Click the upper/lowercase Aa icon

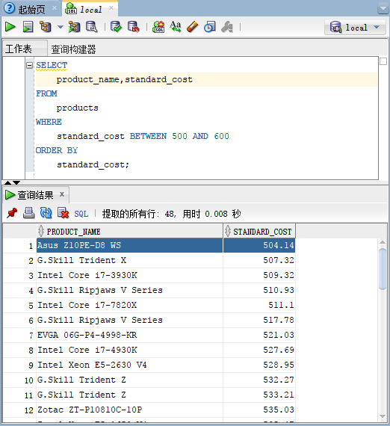pyautogui.click(x=176, y=27)
